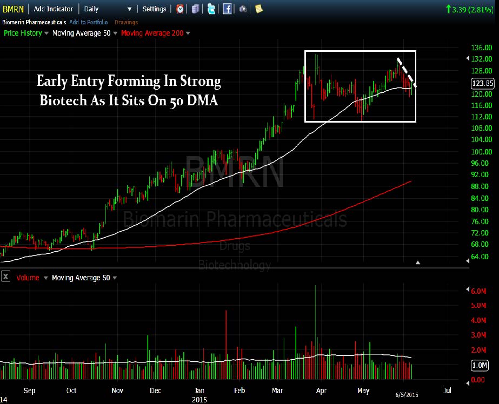Open the Drawings link
This screenshot has width=499, height=404.
126,22
